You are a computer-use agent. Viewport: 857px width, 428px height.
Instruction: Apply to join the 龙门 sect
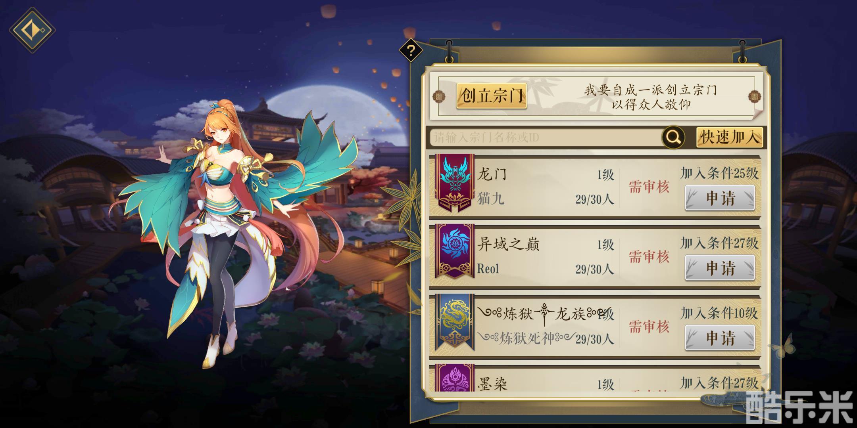[x=720, y=197]
